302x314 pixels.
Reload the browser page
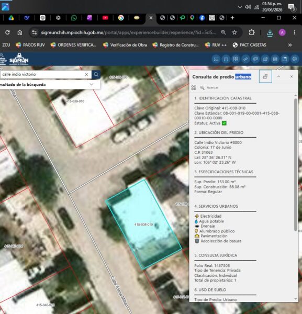pos(7,32)
